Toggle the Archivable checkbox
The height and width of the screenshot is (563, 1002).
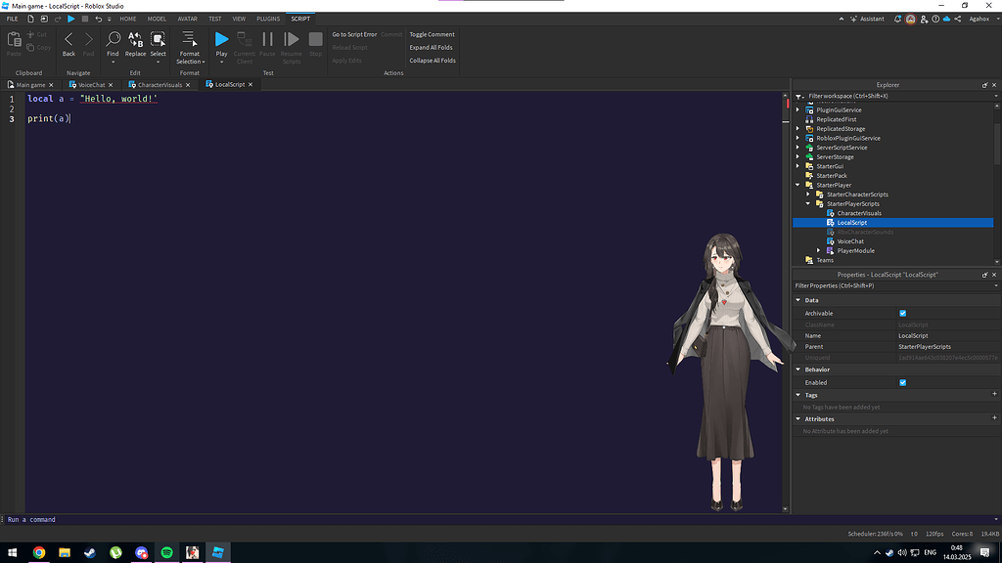[902, 313]
